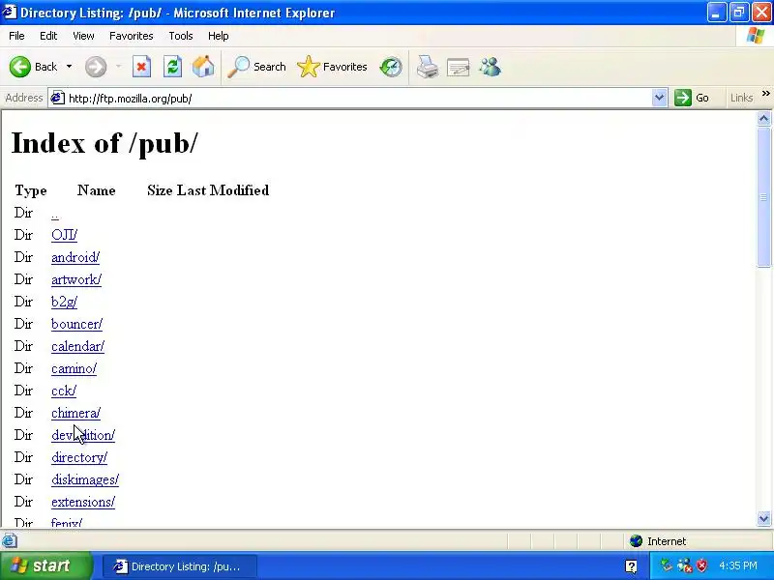
Task: Click the vertical scrollbar thumb
Action: tap(763, 197)
